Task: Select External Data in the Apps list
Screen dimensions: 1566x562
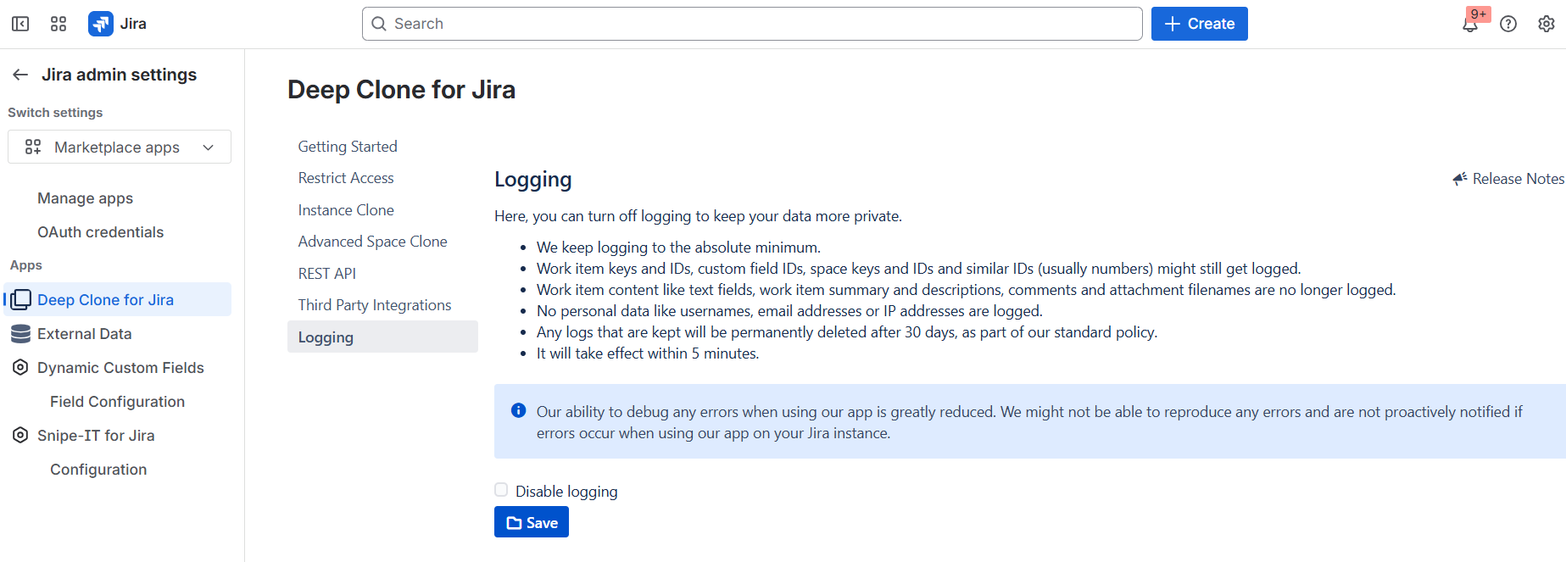Action: pos(85,334)
